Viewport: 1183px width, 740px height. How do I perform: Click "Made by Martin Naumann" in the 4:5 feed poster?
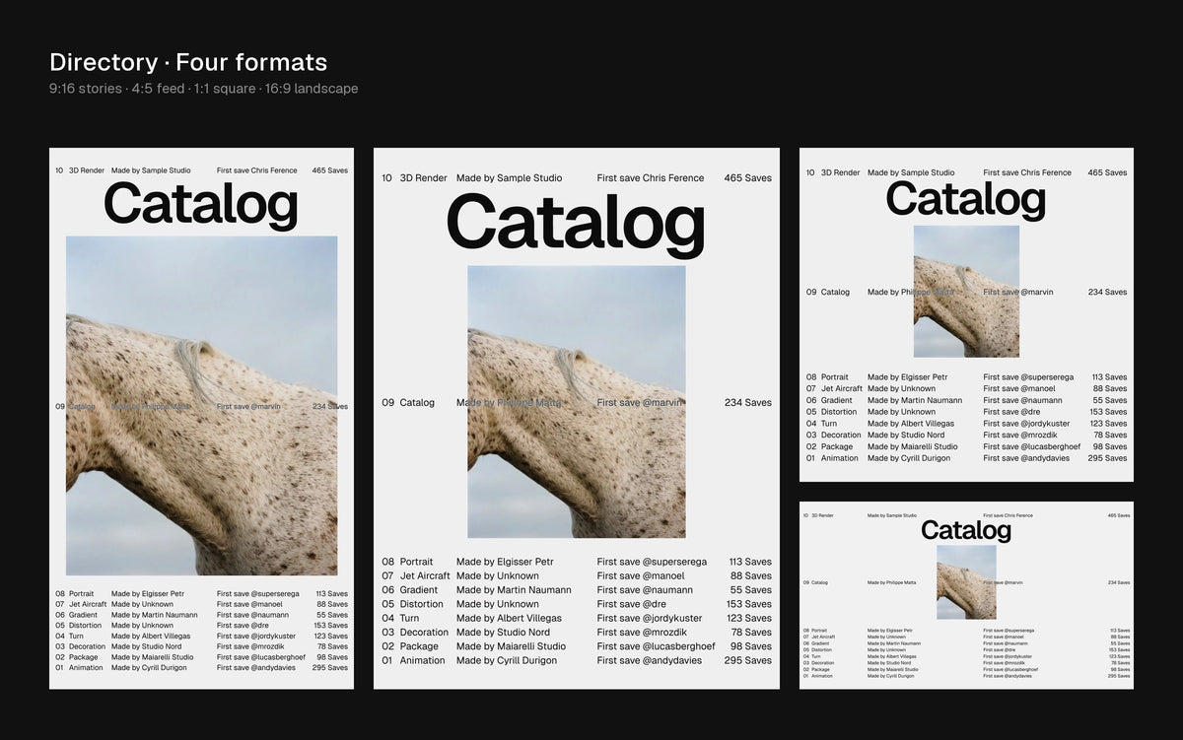(514, 590)
